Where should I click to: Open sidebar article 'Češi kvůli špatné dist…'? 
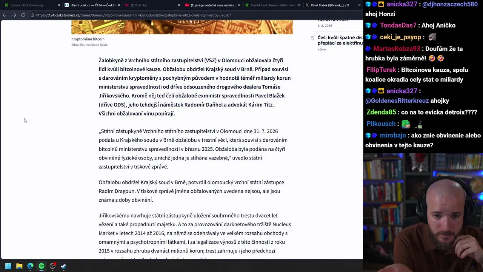340,40
